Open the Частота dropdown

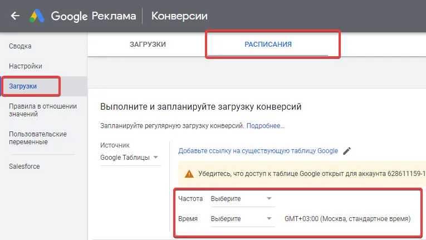[x=243, y=199]
